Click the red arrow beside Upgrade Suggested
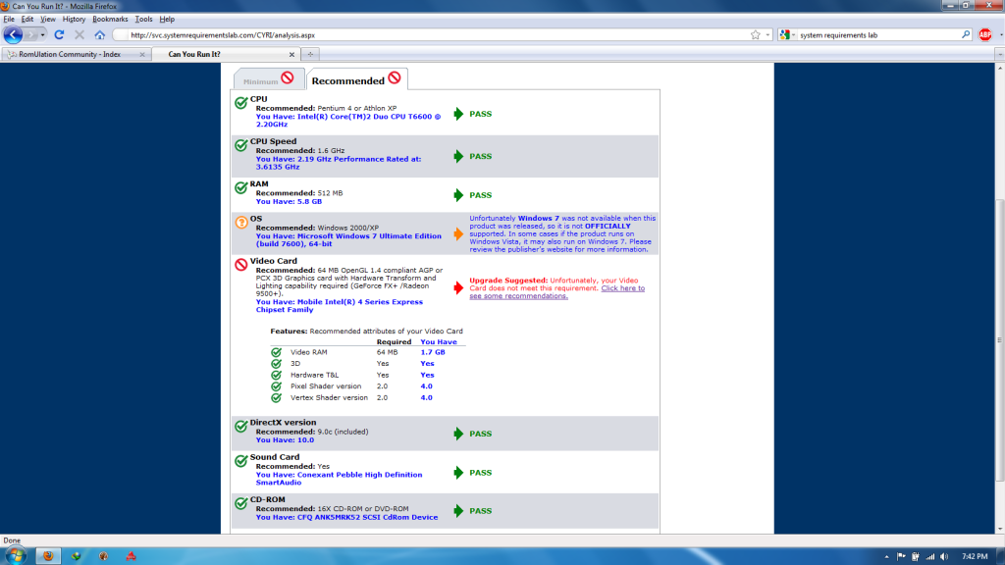1005x565 pixels. pyautogui.click(x=458, y=287)
